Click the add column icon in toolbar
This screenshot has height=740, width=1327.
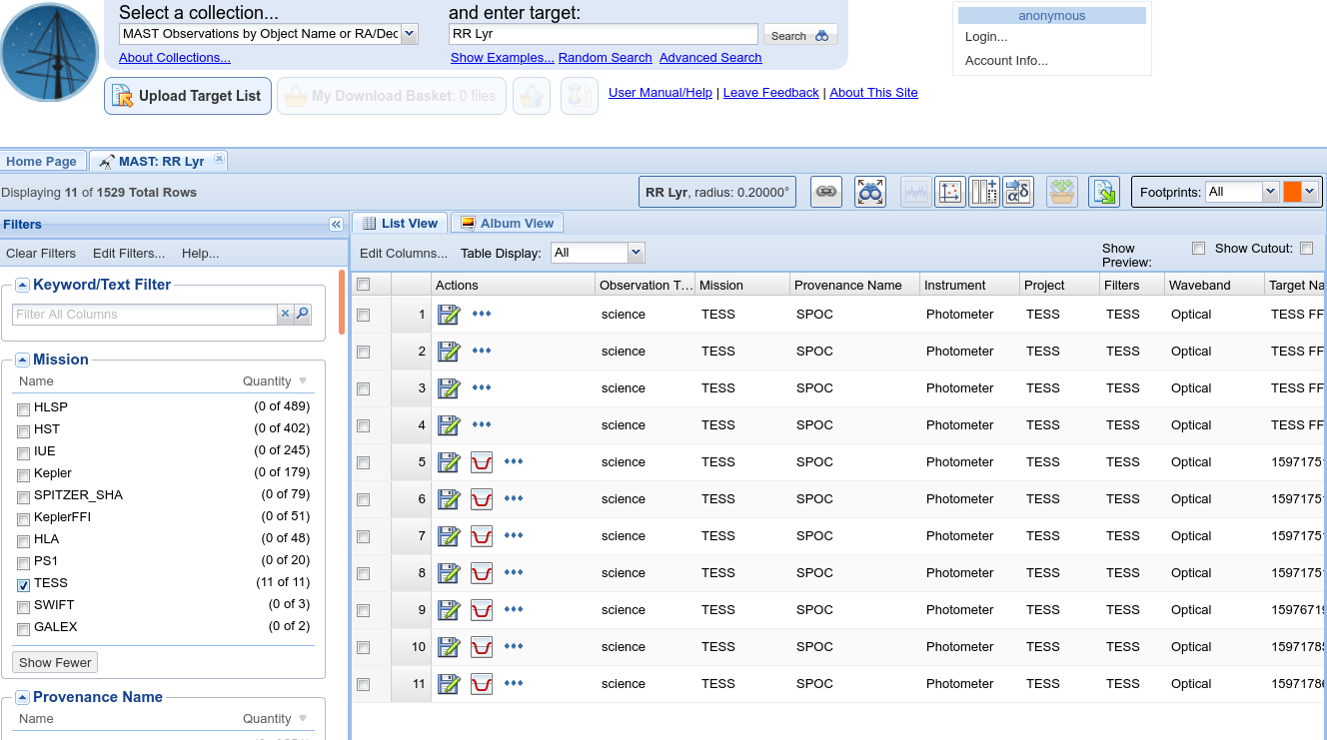pyautogui.click(x=984, y=192)
